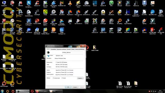This screenshot has height=93, width=165.
Task: Open the Corbeille recycle bin
Action: (4, 12)
